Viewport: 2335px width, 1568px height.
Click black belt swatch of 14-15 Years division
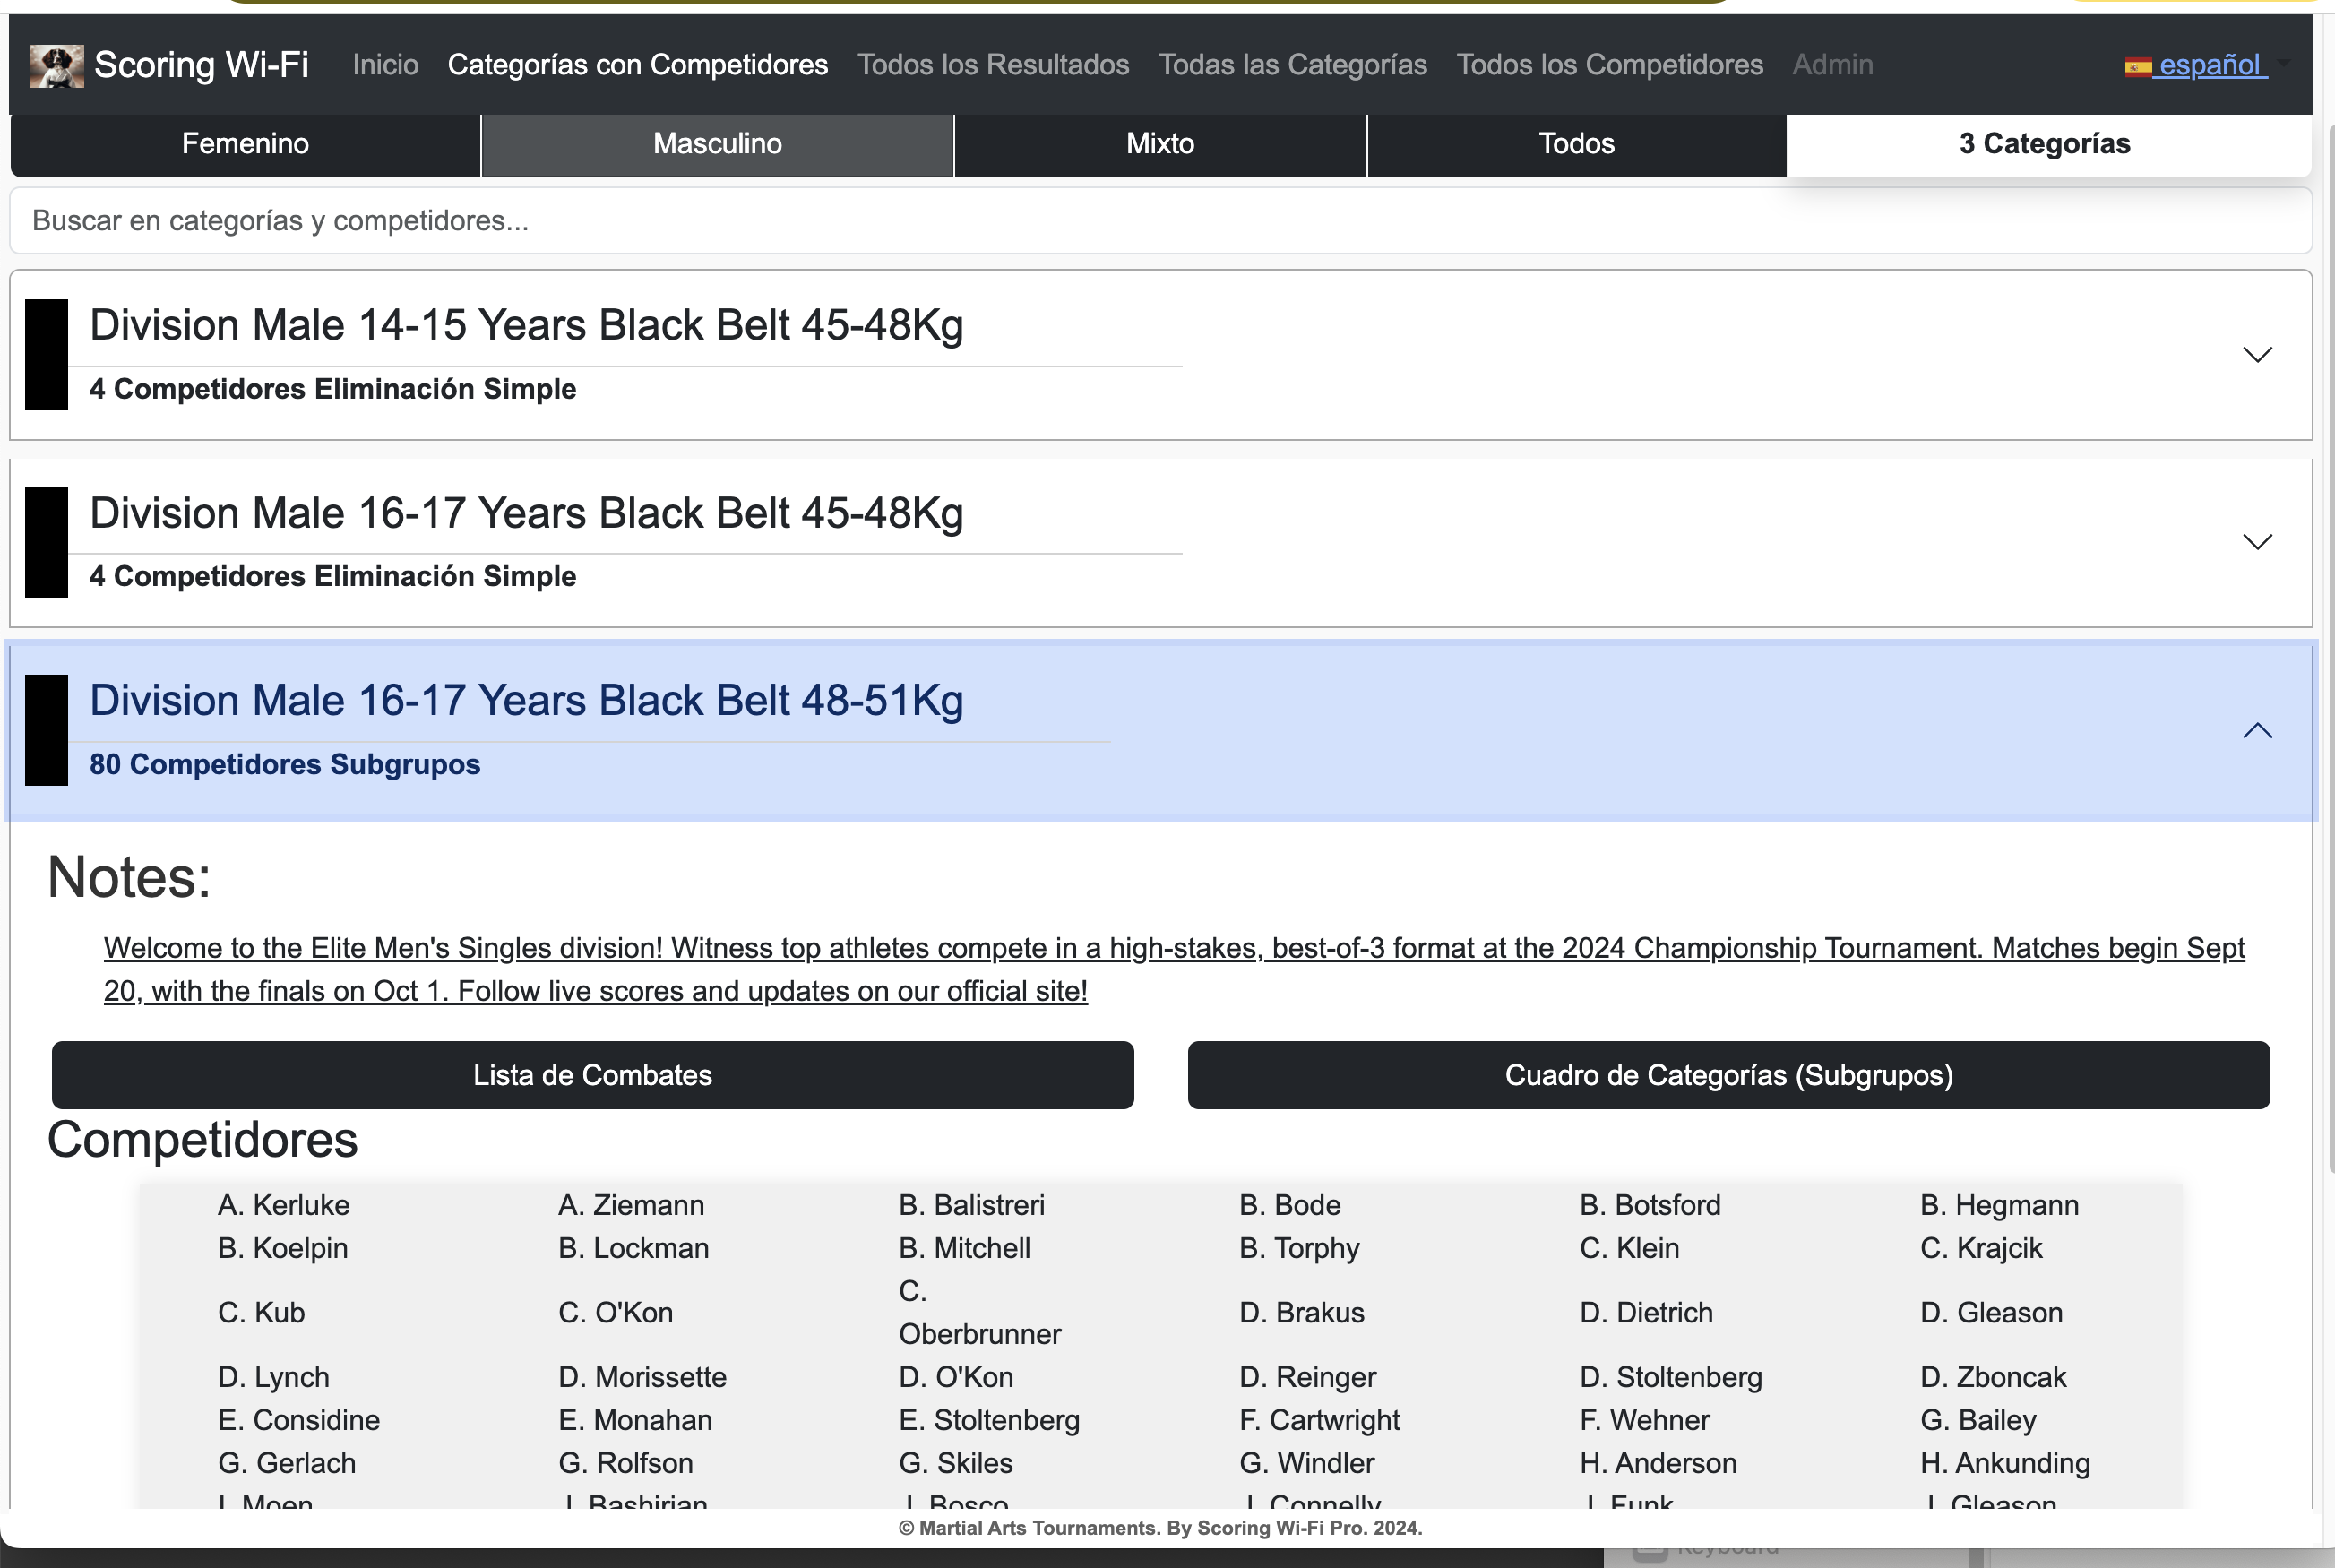tap(46, 354)
